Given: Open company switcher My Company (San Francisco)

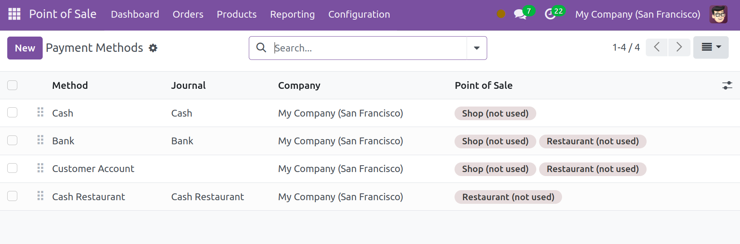Looking at the screenshot, I should [x=637, y=14].
